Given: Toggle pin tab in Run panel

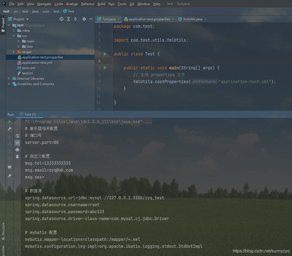Looking at the screenshot, I should point(10,176).
